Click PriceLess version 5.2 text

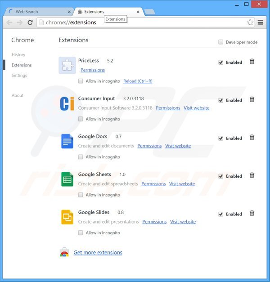(x=110, y=61)
